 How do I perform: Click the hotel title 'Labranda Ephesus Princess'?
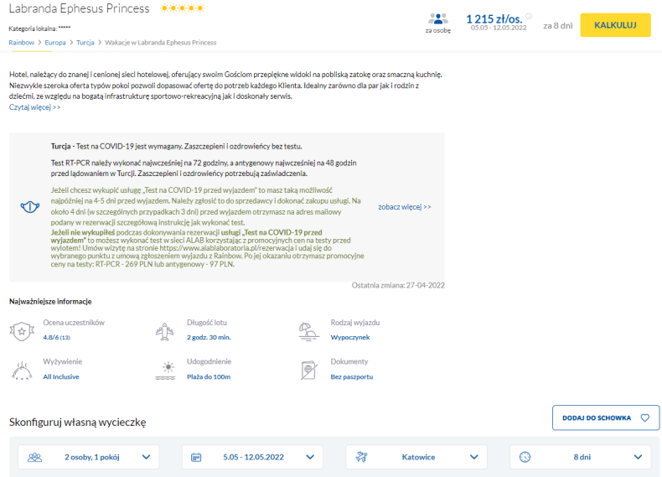[x=80, y=8]
